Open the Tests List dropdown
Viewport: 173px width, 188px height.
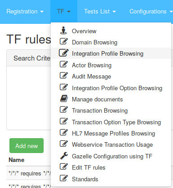[100, 12]
